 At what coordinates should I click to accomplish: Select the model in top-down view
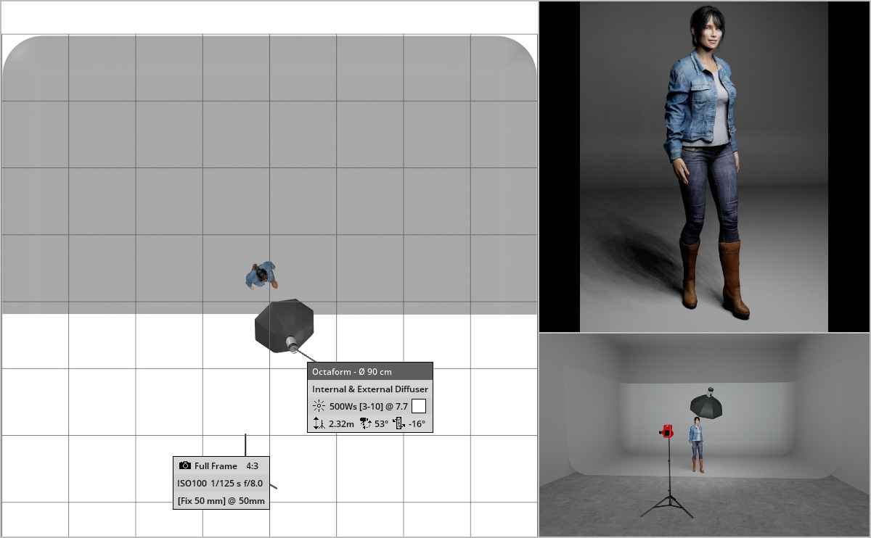(x=260, y=275)
